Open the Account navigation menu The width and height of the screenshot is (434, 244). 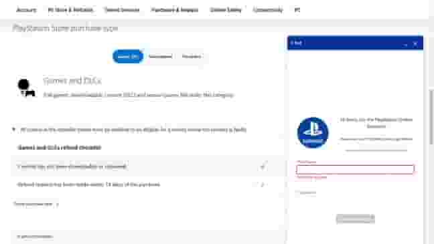26,10
